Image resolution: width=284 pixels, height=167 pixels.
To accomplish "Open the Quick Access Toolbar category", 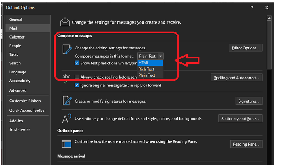I will [28, 110].
